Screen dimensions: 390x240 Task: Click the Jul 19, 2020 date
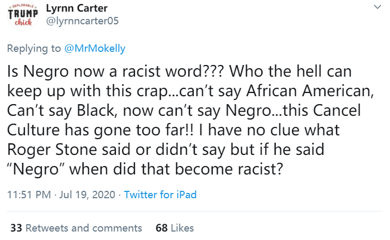87,195
